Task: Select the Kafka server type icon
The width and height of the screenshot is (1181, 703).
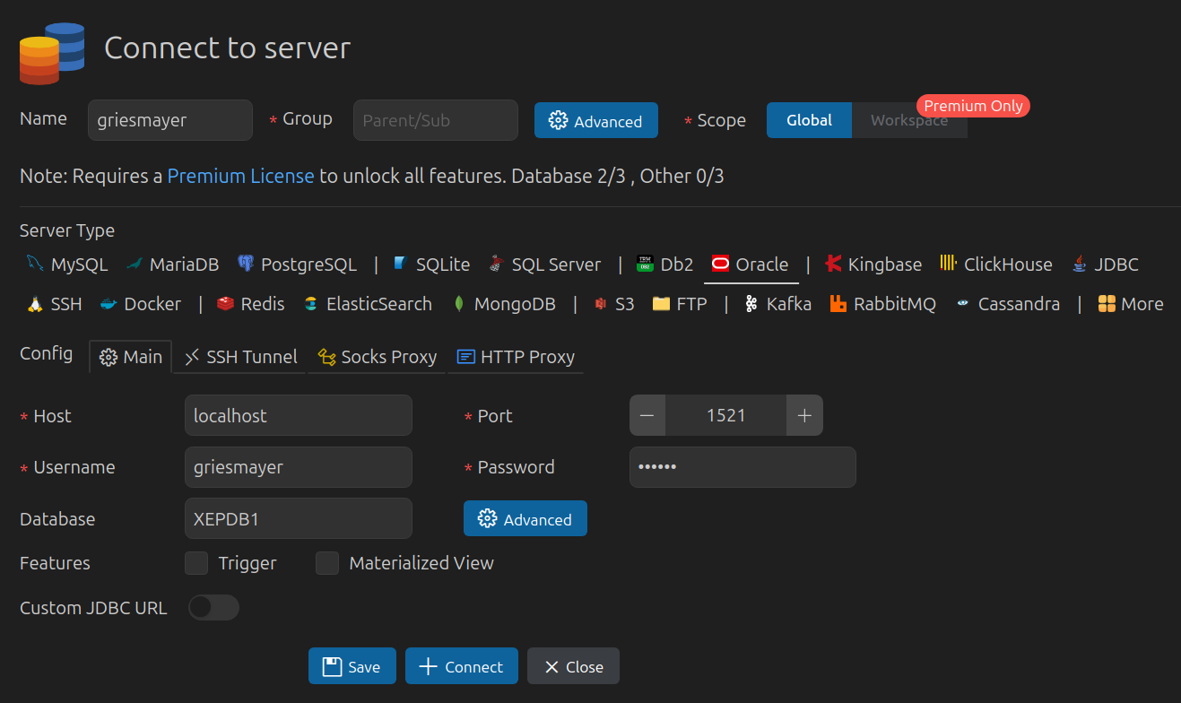Action: [751, 304]
